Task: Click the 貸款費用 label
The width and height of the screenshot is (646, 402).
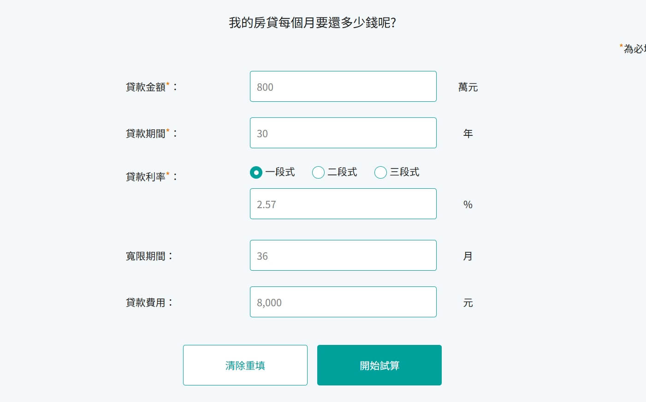Action: [148, 302]
